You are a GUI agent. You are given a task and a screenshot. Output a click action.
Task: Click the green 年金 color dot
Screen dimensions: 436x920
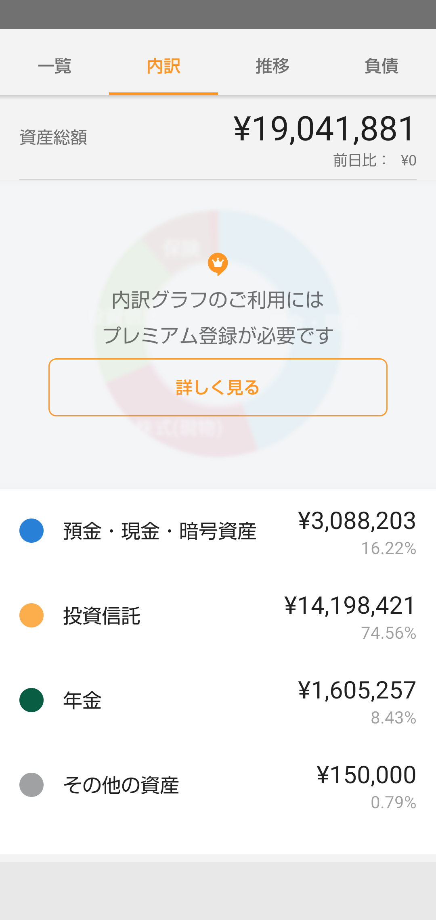31,700
